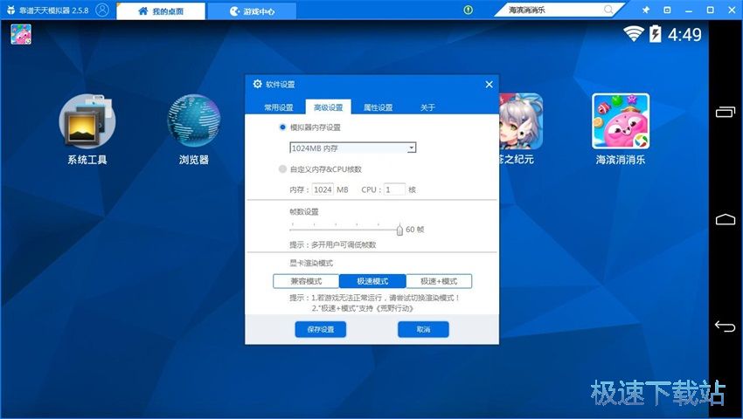Switch to the 游戏中心 tab
The width and height of the screenshot is (743, 419).
tap(252, 10)
